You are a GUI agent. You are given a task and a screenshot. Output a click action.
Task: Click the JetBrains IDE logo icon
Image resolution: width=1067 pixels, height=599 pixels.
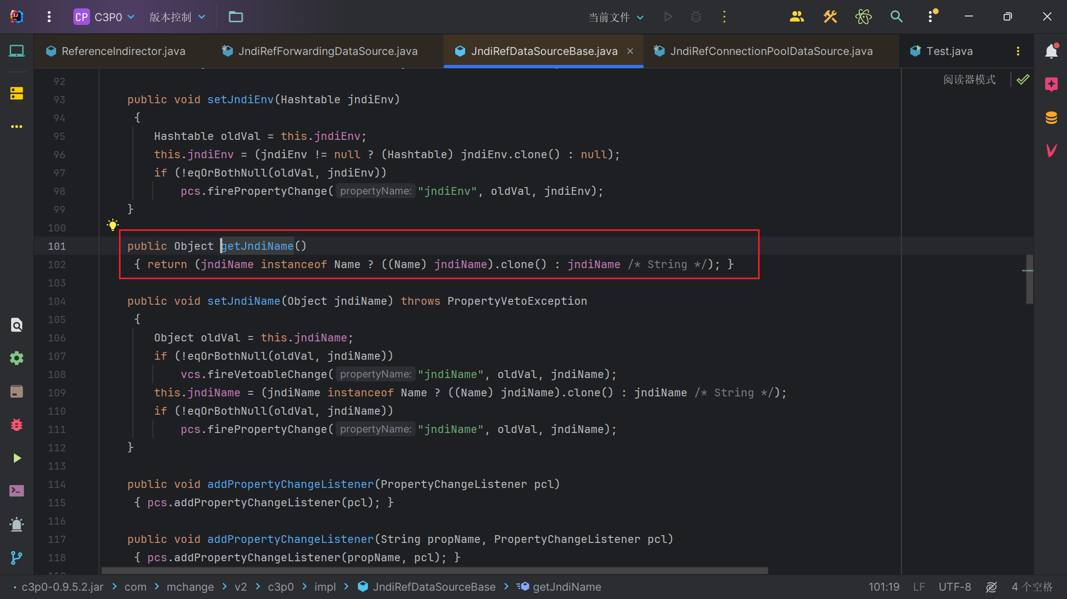[x=17, y=17]
